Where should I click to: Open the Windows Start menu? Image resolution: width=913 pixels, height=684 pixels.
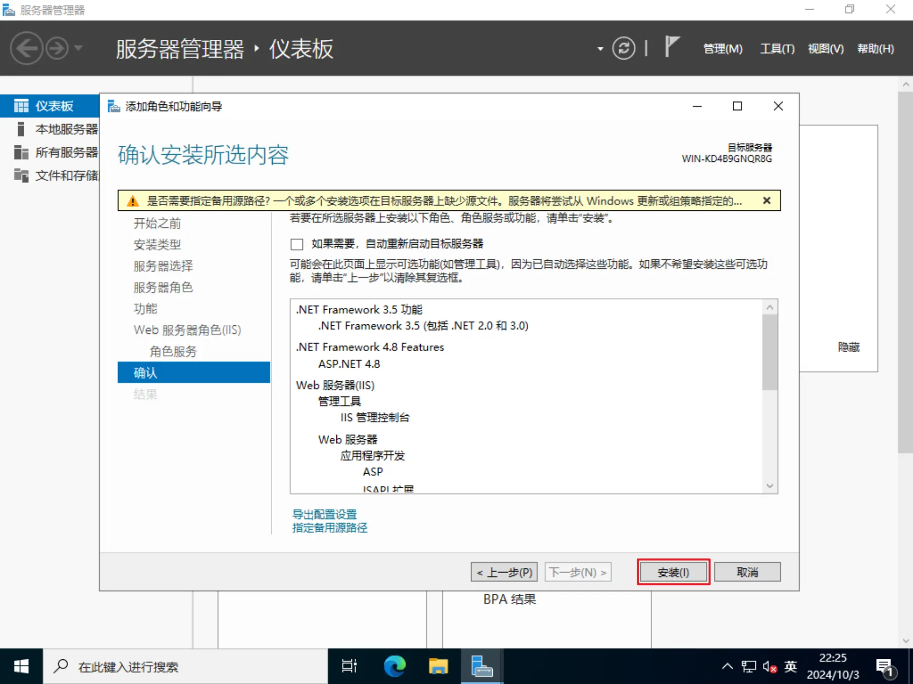pos(21,666)
